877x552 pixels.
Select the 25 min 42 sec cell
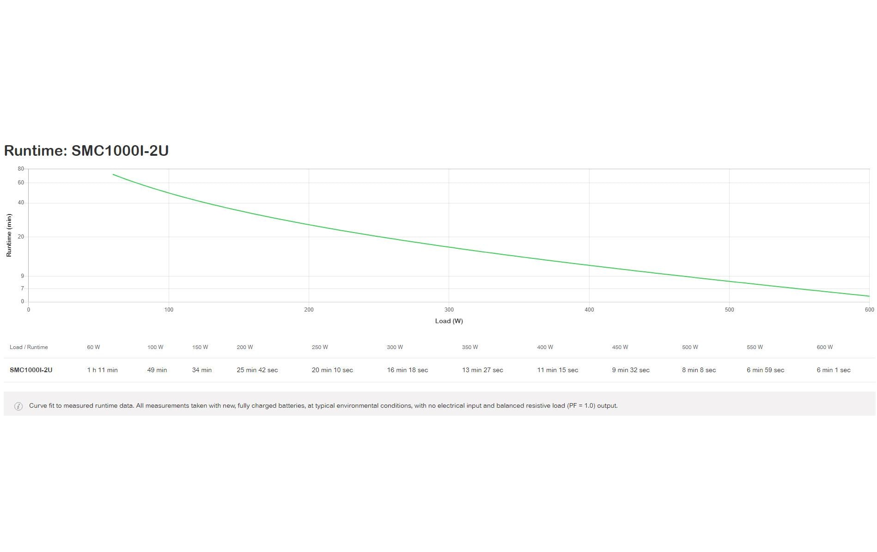tap(257, 370)
